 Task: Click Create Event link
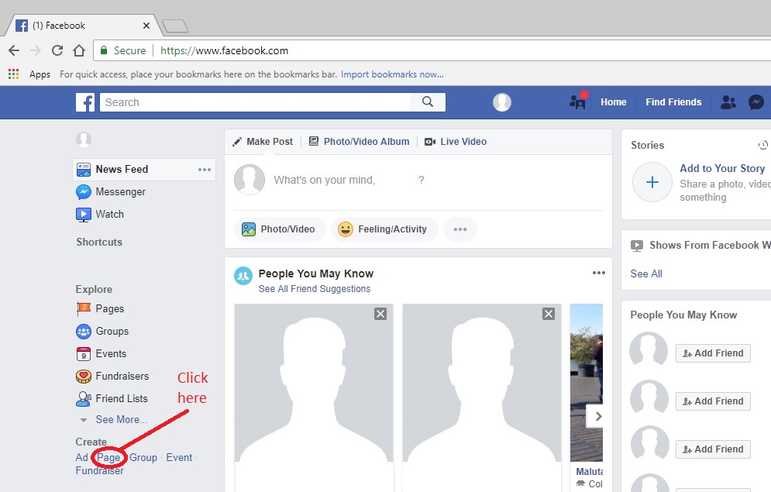tap(179, 458)
